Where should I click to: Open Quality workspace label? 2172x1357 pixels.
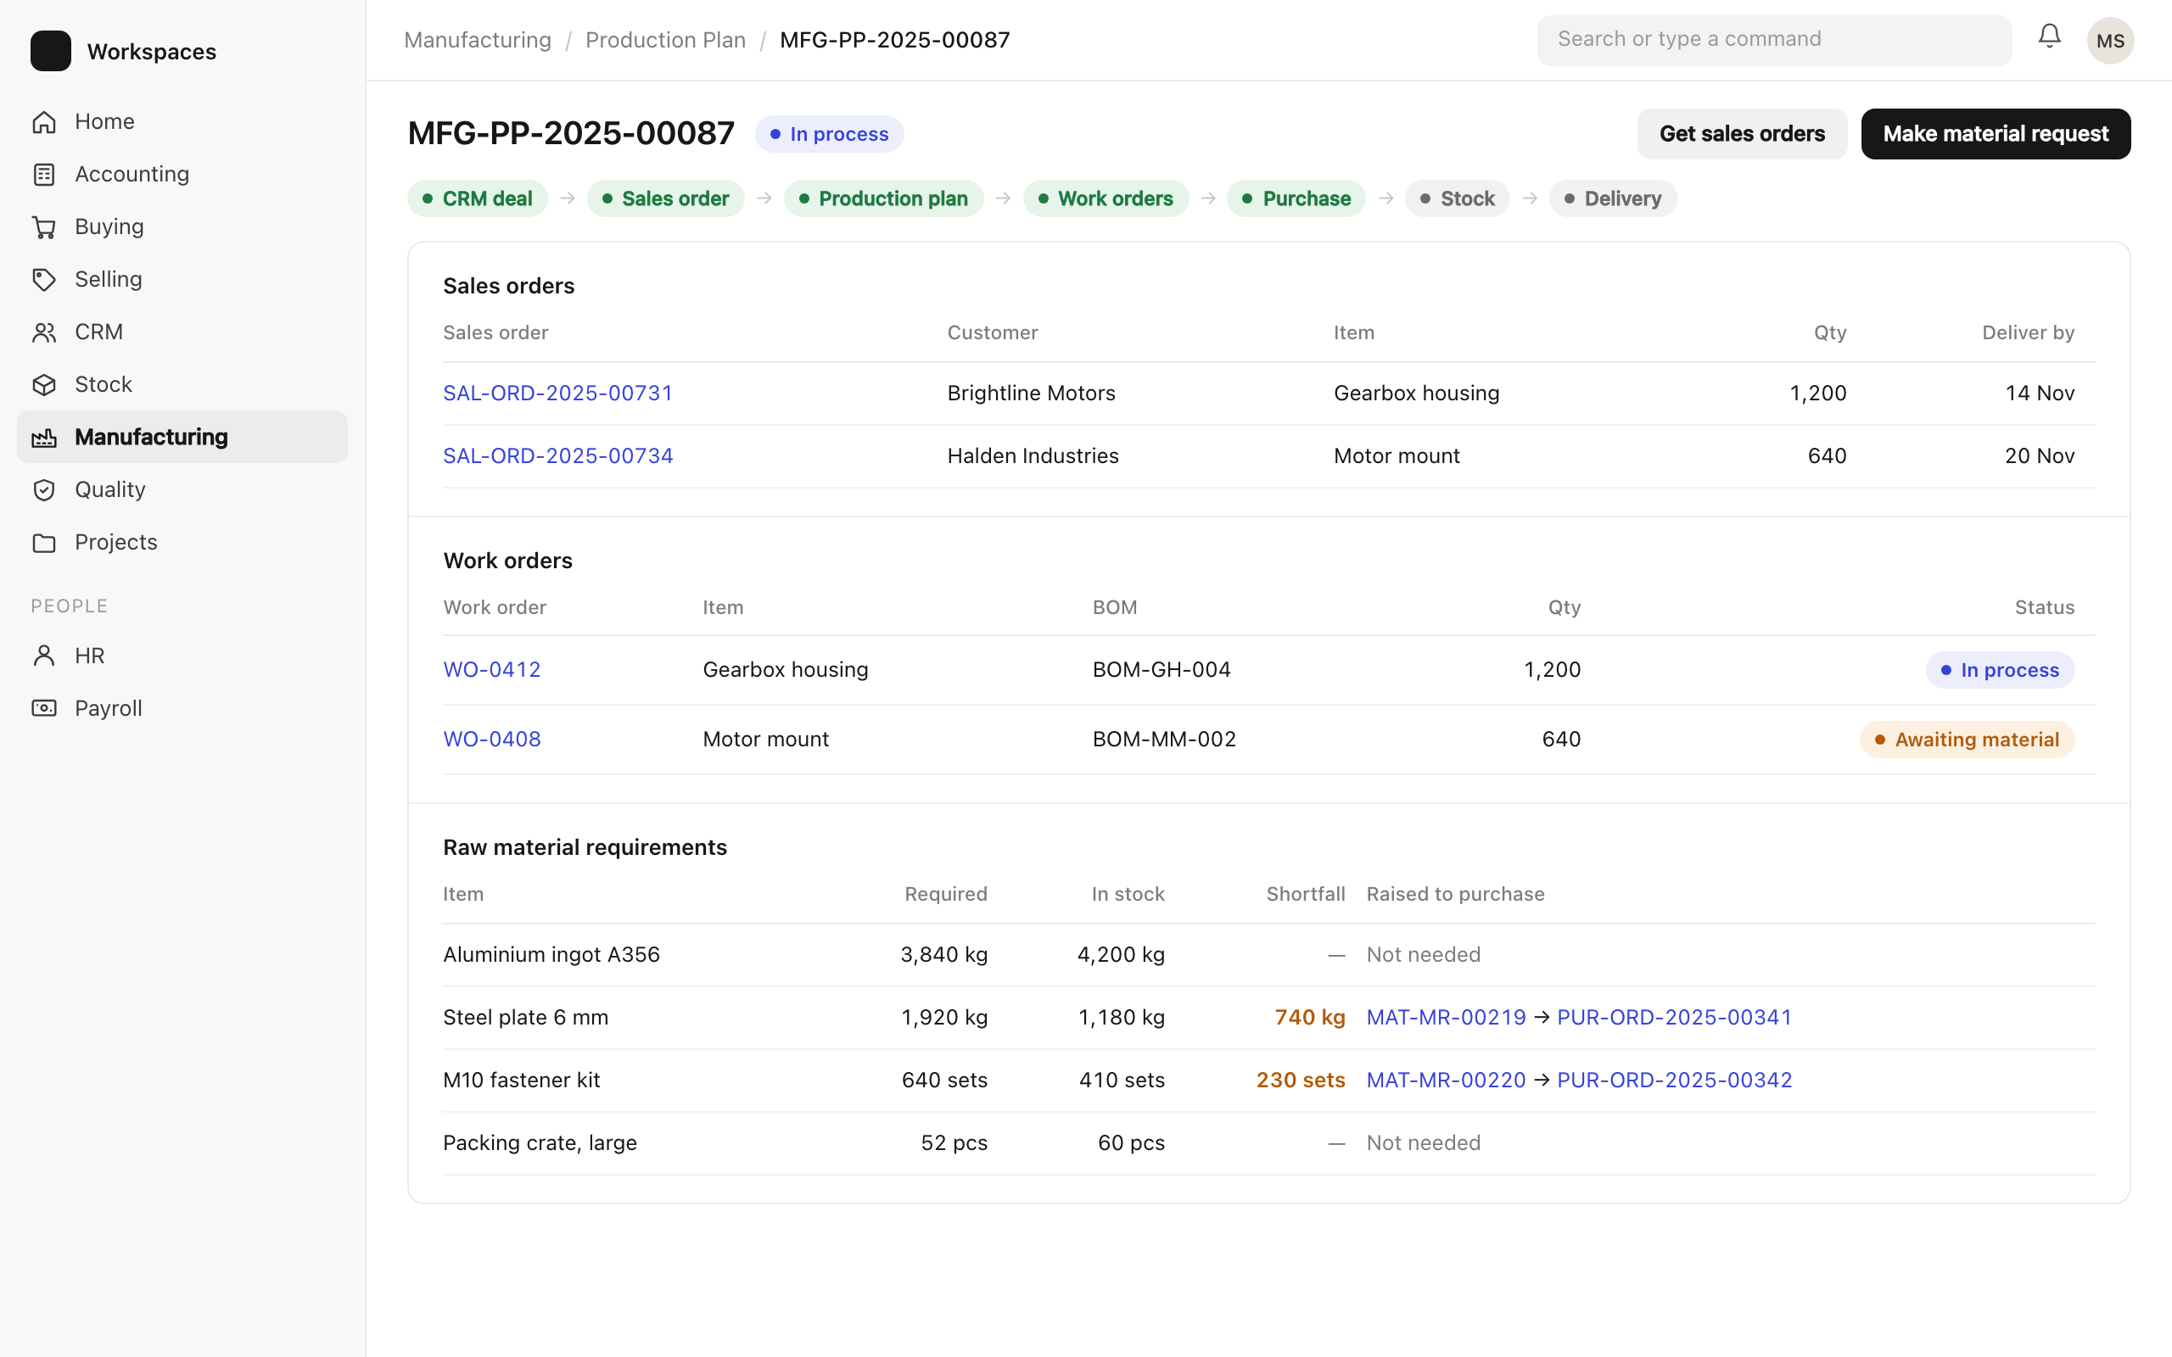click(109, 489)
